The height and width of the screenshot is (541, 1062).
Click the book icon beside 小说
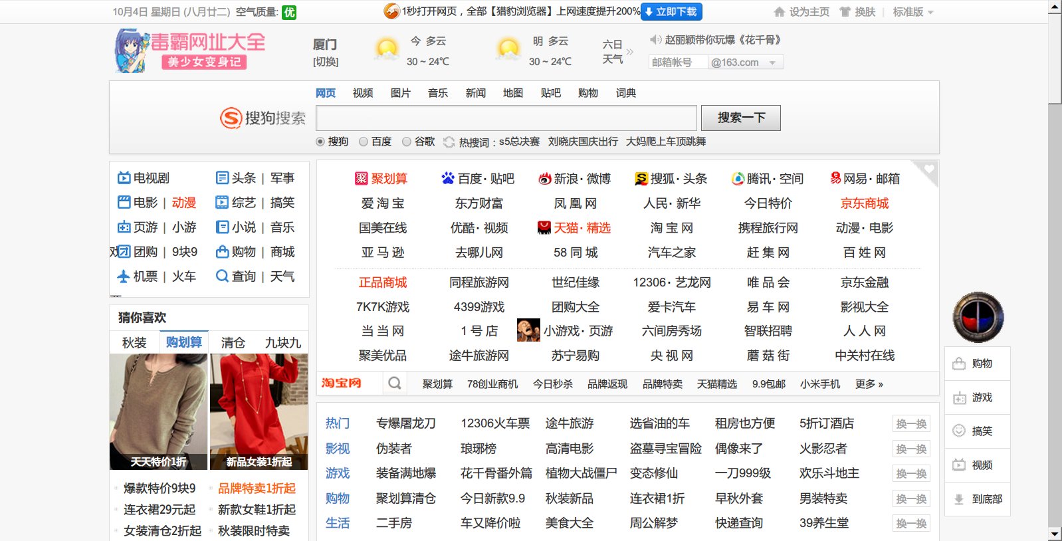[x=223, y=227]
